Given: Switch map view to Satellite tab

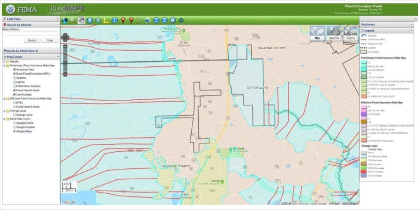Looking at the screenshot, I should point(334,34).
